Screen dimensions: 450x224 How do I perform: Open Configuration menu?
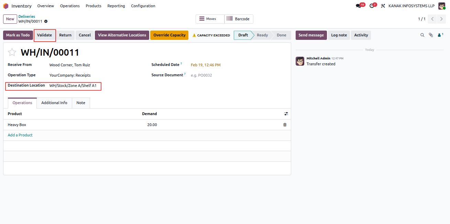(x=143, y=6)
